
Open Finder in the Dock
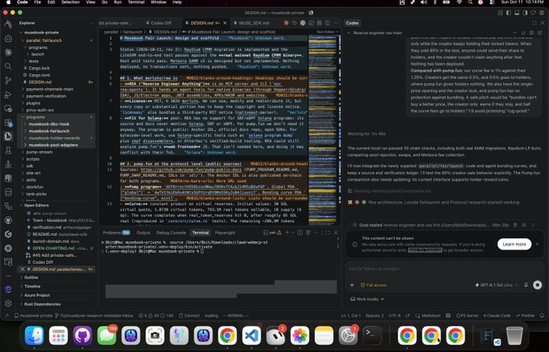click(x=34, y=336)
